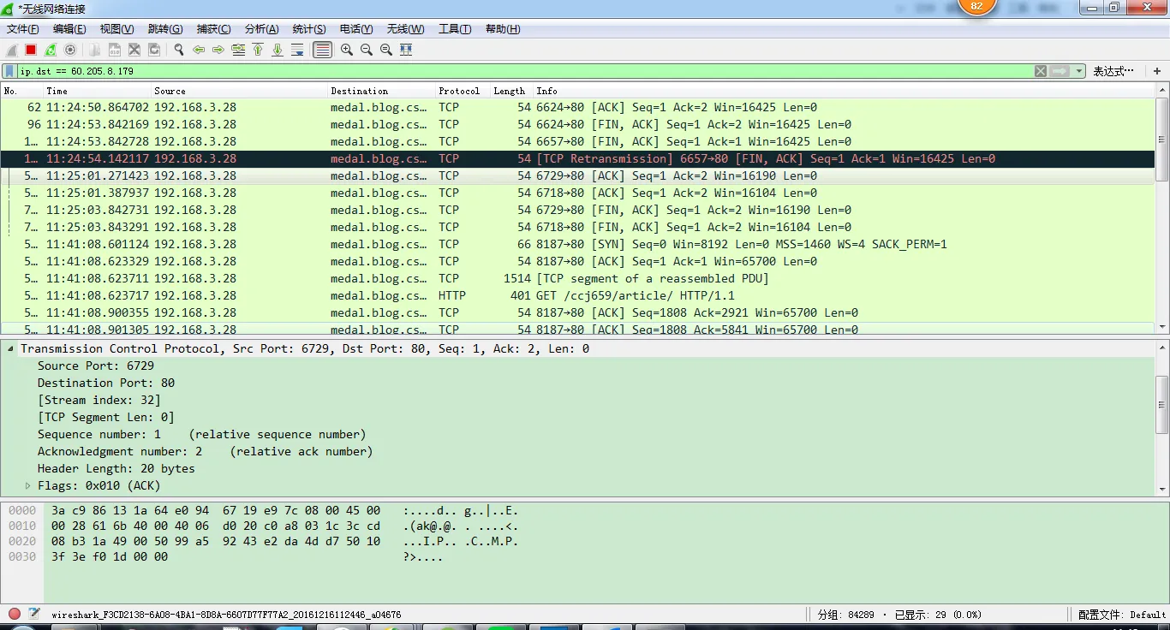Close the capture file toolbar icon

point(134,50)
